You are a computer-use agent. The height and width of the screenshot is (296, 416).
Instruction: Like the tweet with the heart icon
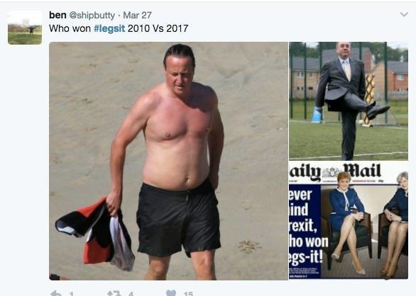[171, 293]
